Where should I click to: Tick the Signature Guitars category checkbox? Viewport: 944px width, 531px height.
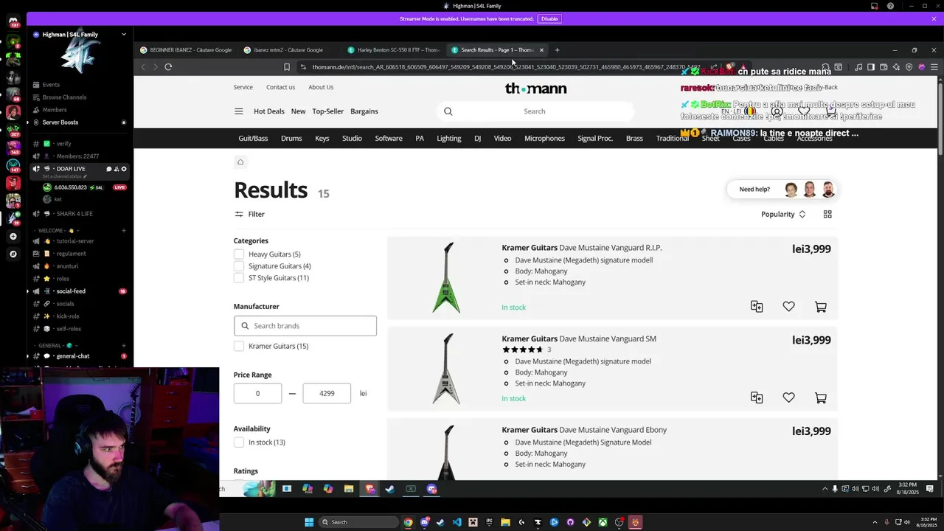click(239, 266)
